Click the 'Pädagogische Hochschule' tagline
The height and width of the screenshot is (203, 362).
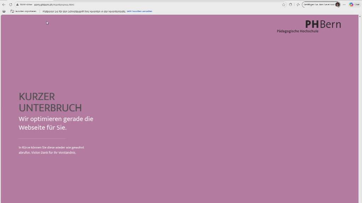click(298, 31)
